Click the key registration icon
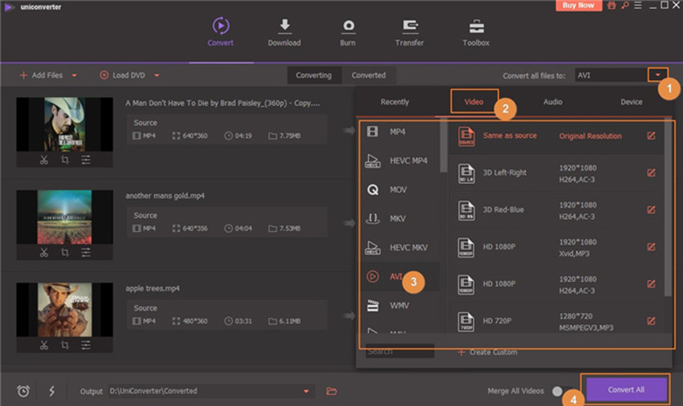Screen dimensions: 683x406 pyautogui.click(x=625, y=6)
